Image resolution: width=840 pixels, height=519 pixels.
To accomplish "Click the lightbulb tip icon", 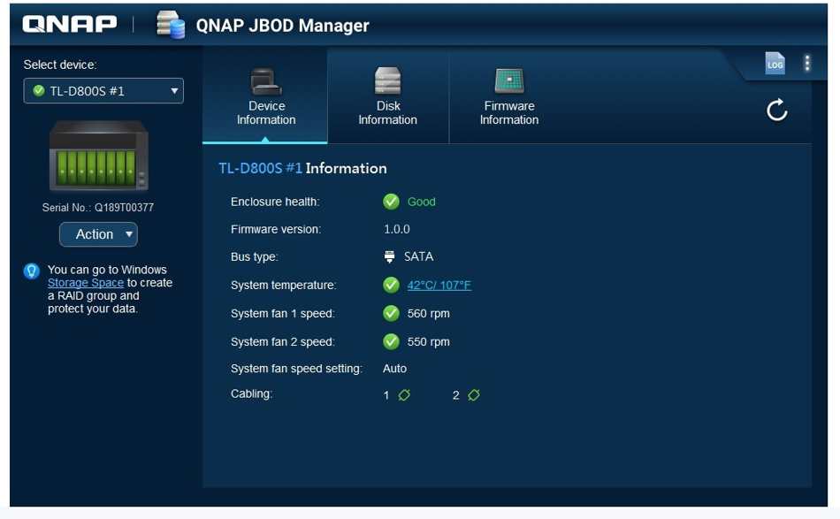I will [x=32, y=271].
